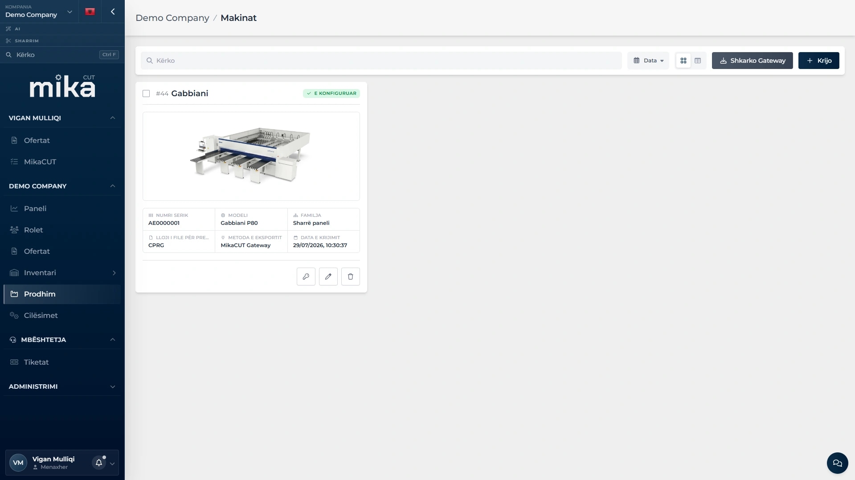Open Ofertat under Vigan Mulliqi
This screenshot has width=855, height=480.
pos(62,141)
